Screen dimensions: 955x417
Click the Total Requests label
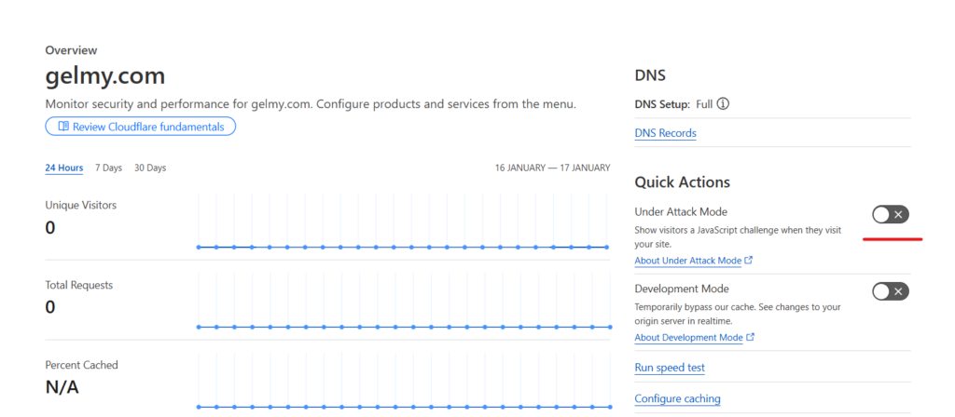78,285
